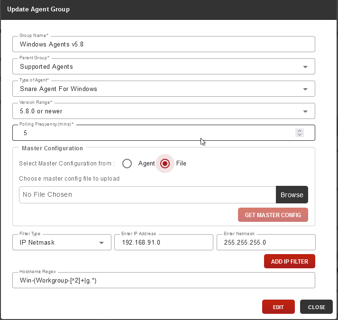Click the No File Chosen file field

tap(147, 195)
